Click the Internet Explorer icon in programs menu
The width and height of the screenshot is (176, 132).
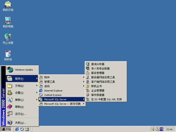[x=41, y=91]
